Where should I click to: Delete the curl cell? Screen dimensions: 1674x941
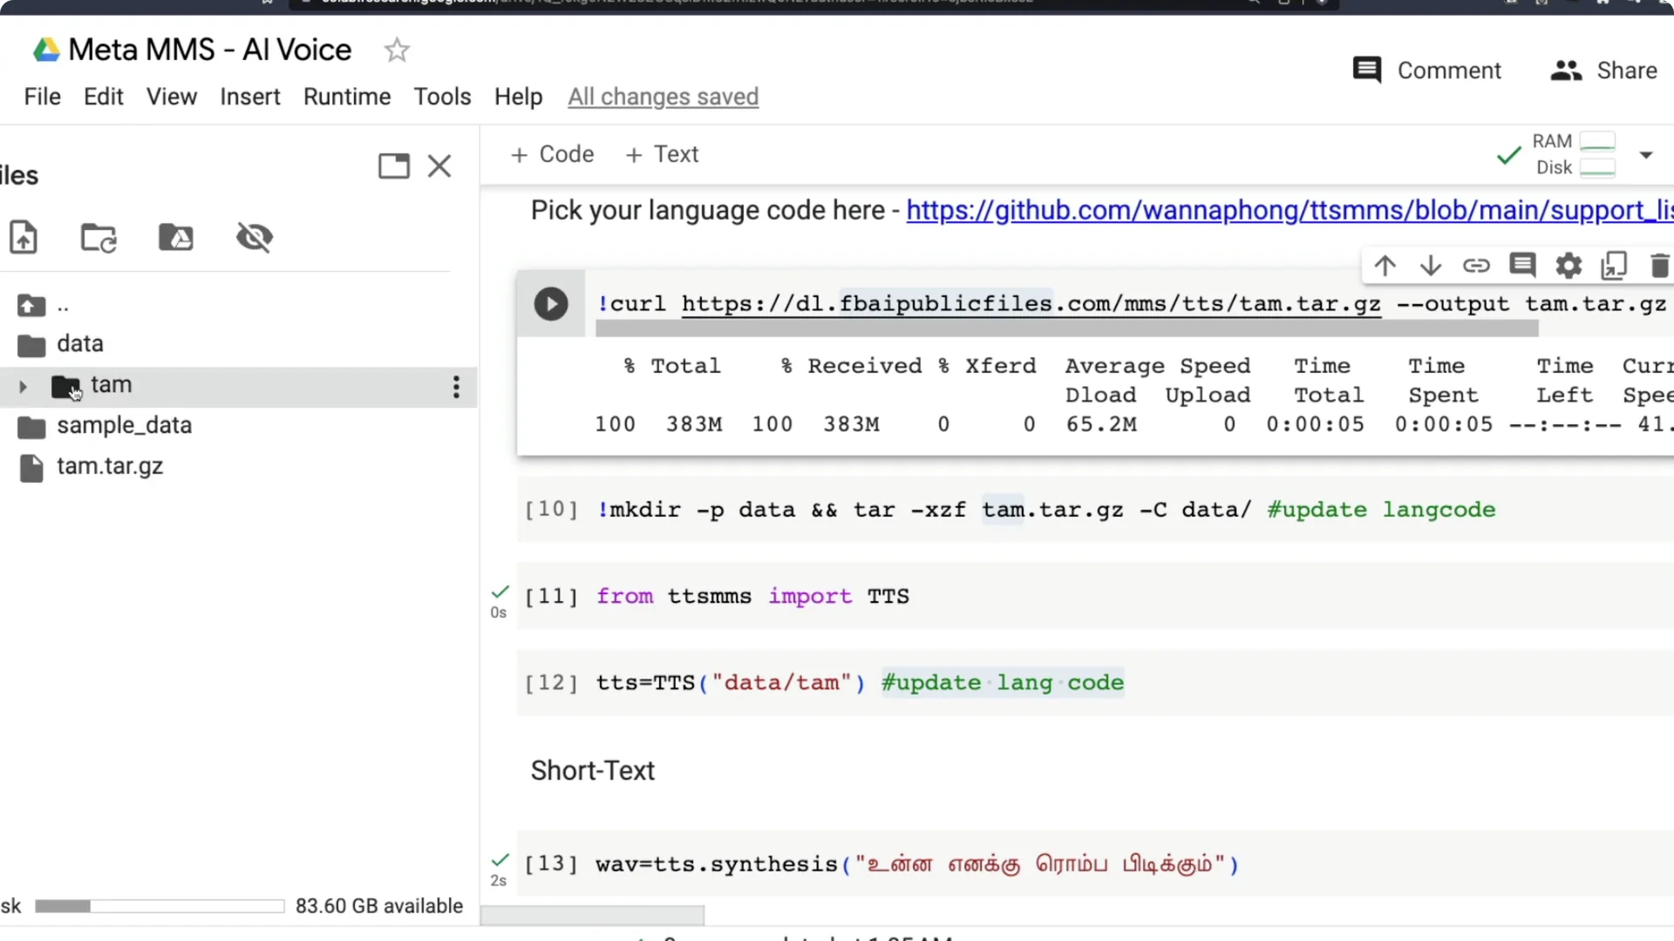[x=1659, y=266]
